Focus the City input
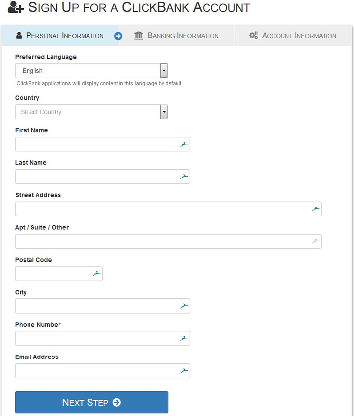The height and width of the screenshot is (416, 354). click(102, 306)
